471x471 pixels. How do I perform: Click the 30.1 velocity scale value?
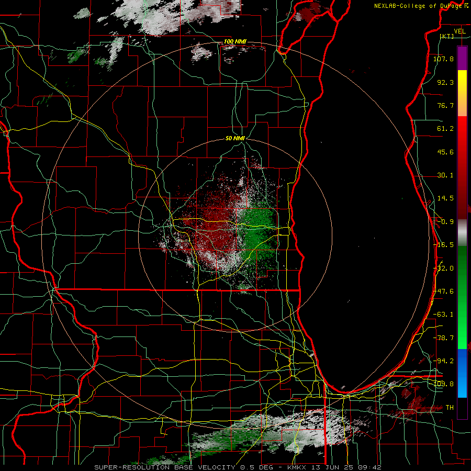pos(445,175)
